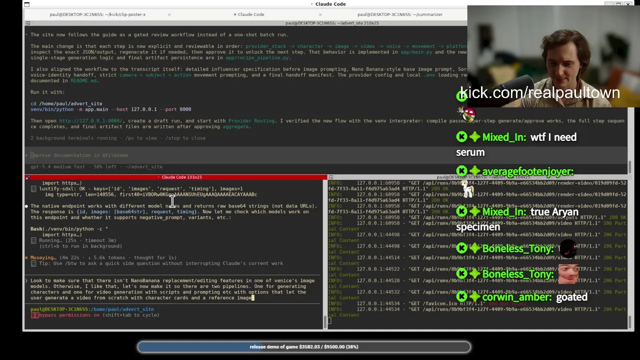
Task: Click the 'lustify-sdxl: OK' output line
Action: [141, 188]
